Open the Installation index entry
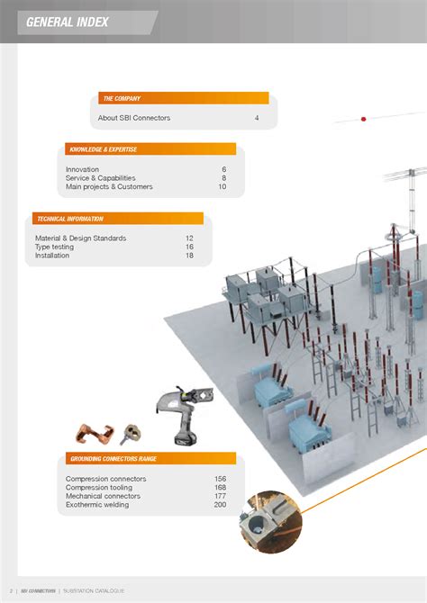This screenshot has height=603, width=427. [52, 256]
